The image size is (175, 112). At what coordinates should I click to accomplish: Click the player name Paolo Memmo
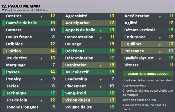click(x=21, y=6)
